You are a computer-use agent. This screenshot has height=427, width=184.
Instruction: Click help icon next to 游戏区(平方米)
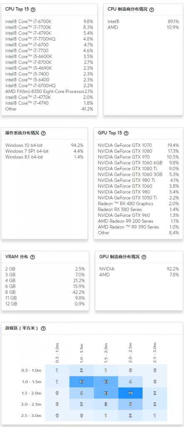click(43, 329)
